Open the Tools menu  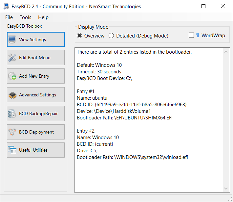tap(25, 17)
